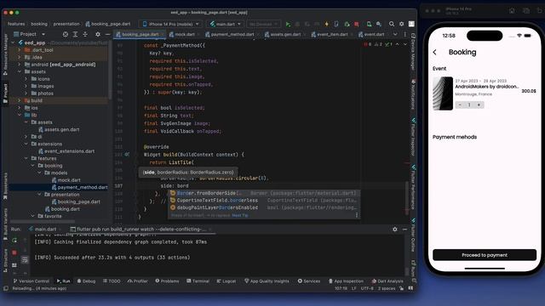Tap minus quantity button on phone
The image size is (545, 306).
point(460,105)
